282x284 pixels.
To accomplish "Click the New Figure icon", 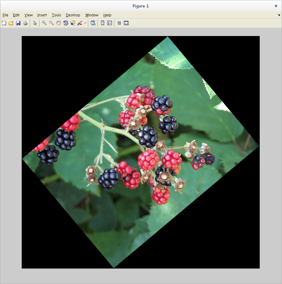I will pyautogui.click(x=4, y=23).
